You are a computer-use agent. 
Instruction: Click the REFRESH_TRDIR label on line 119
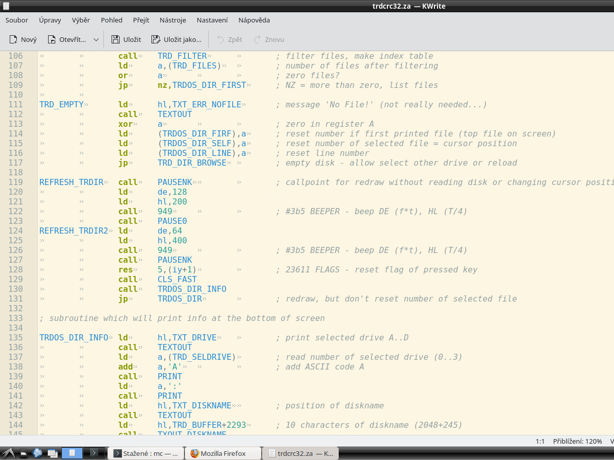[72, 182]
